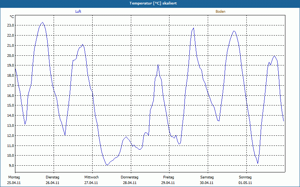
Task: Click the date 28.04.11
Action: 130,183
